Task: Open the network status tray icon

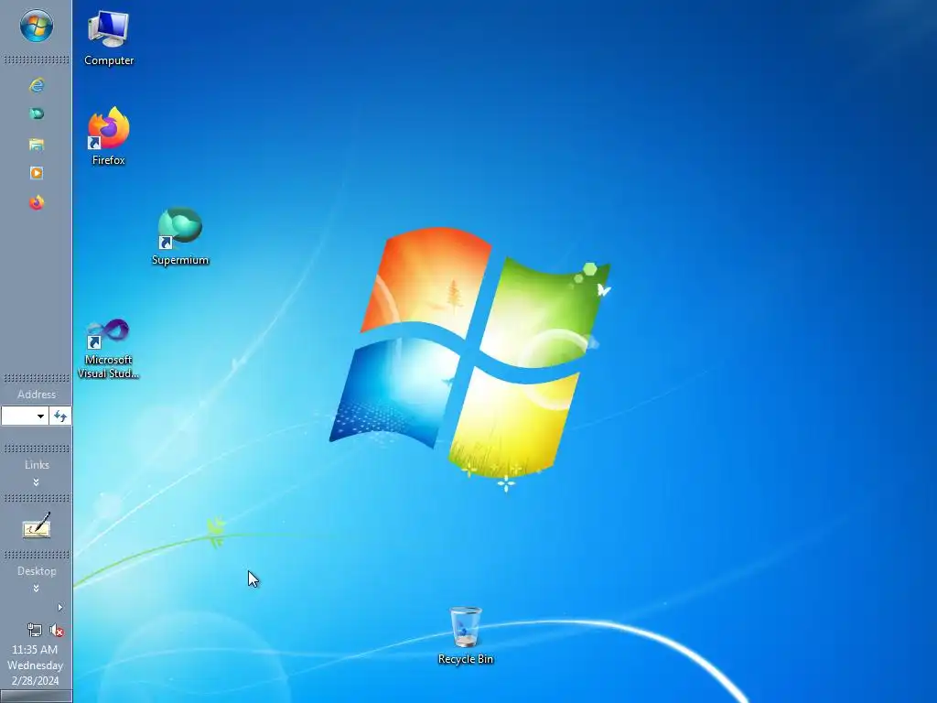Action: tap(35, 630)
